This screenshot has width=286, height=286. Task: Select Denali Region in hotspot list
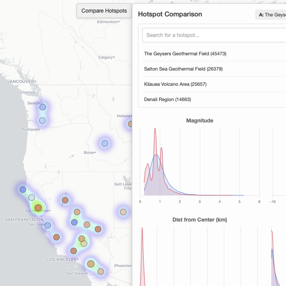[x=167, y=100]
